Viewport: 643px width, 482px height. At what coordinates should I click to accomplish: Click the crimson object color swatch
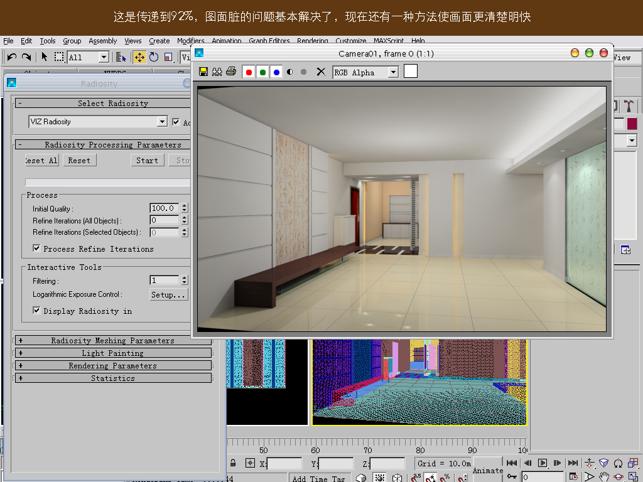(x=632, y=124)
